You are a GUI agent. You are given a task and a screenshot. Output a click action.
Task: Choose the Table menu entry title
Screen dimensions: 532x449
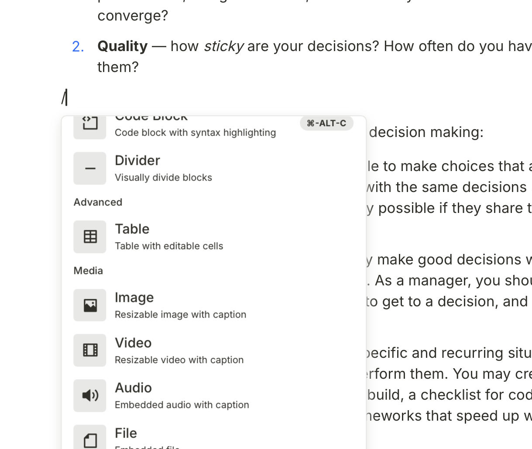tap(132, 229)
